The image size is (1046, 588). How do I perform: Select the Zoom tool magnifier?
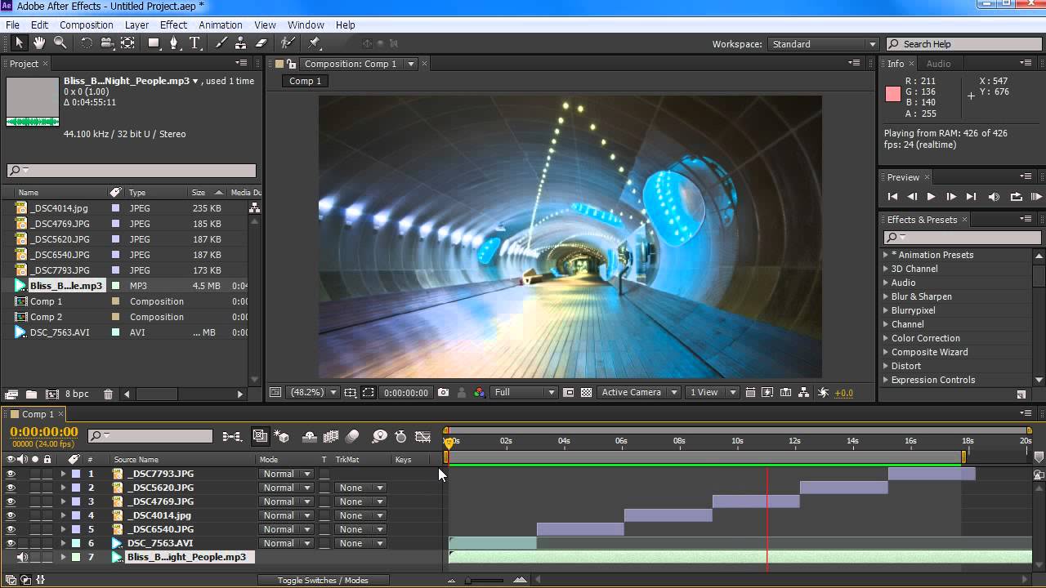[x=60, y=43]
